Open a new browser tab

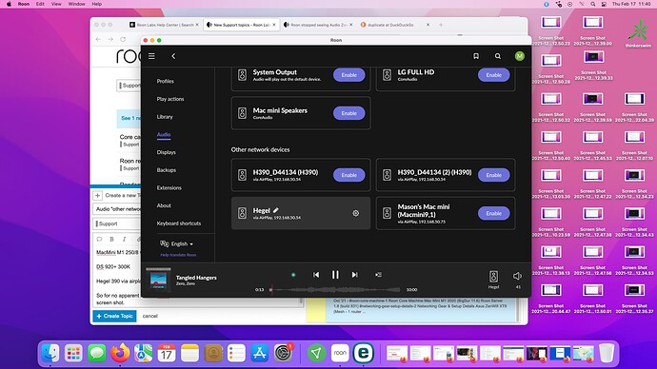[x=440, y=25]
